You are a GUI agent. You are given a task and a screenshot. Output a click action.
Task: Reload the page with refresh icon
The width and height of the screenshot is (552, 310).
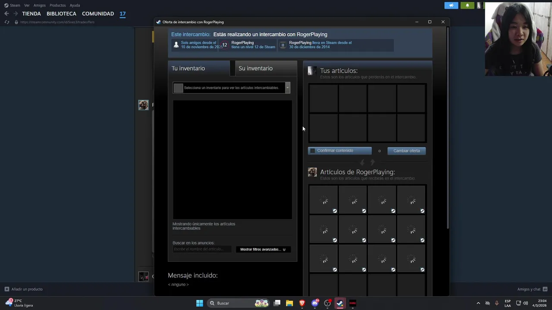6,22
